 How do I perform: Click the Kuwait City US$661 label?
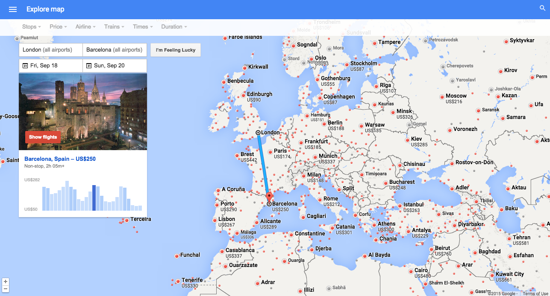(x=509, y=277)
